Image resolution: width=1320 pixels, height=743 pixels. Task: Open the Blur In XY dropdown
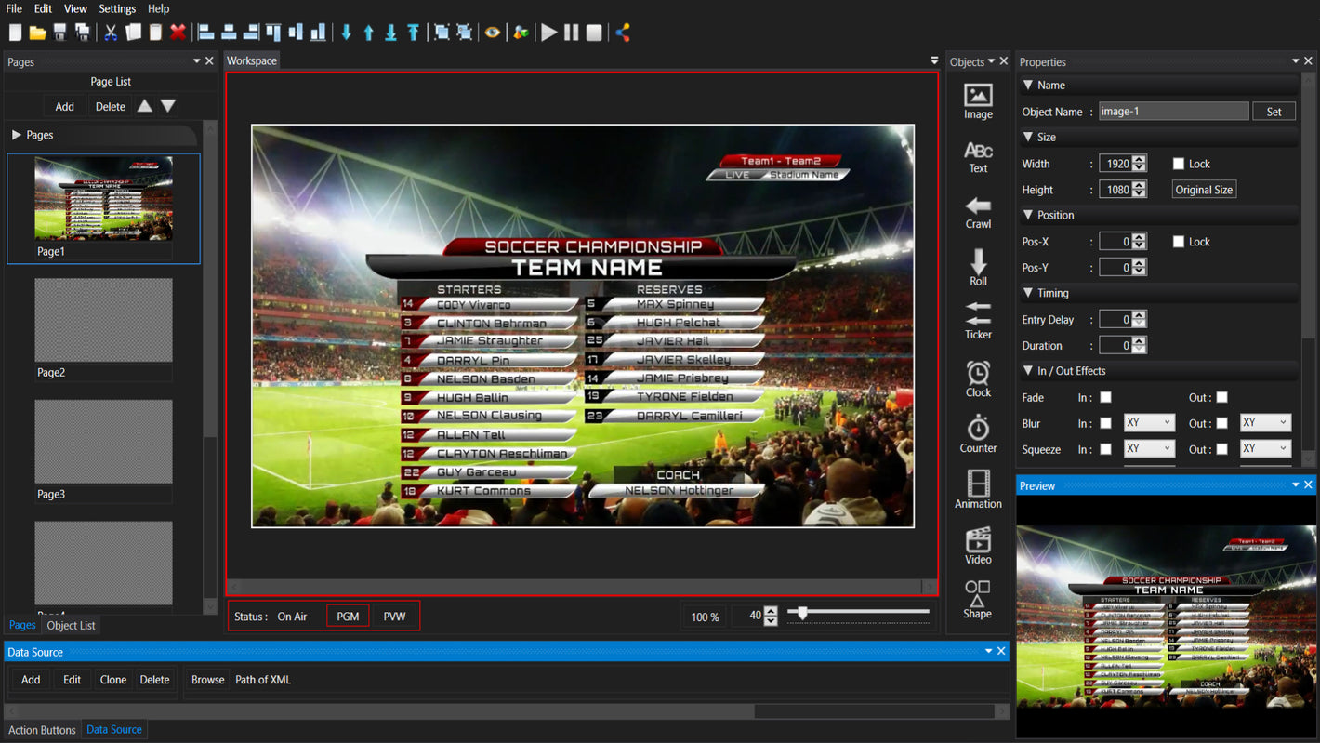coord(1149,423)
